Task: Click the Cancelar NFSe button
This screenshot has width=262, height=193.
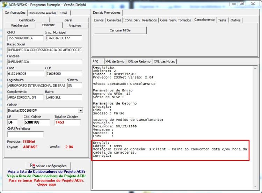Action: pyautogui.click(x=120, y=30)
